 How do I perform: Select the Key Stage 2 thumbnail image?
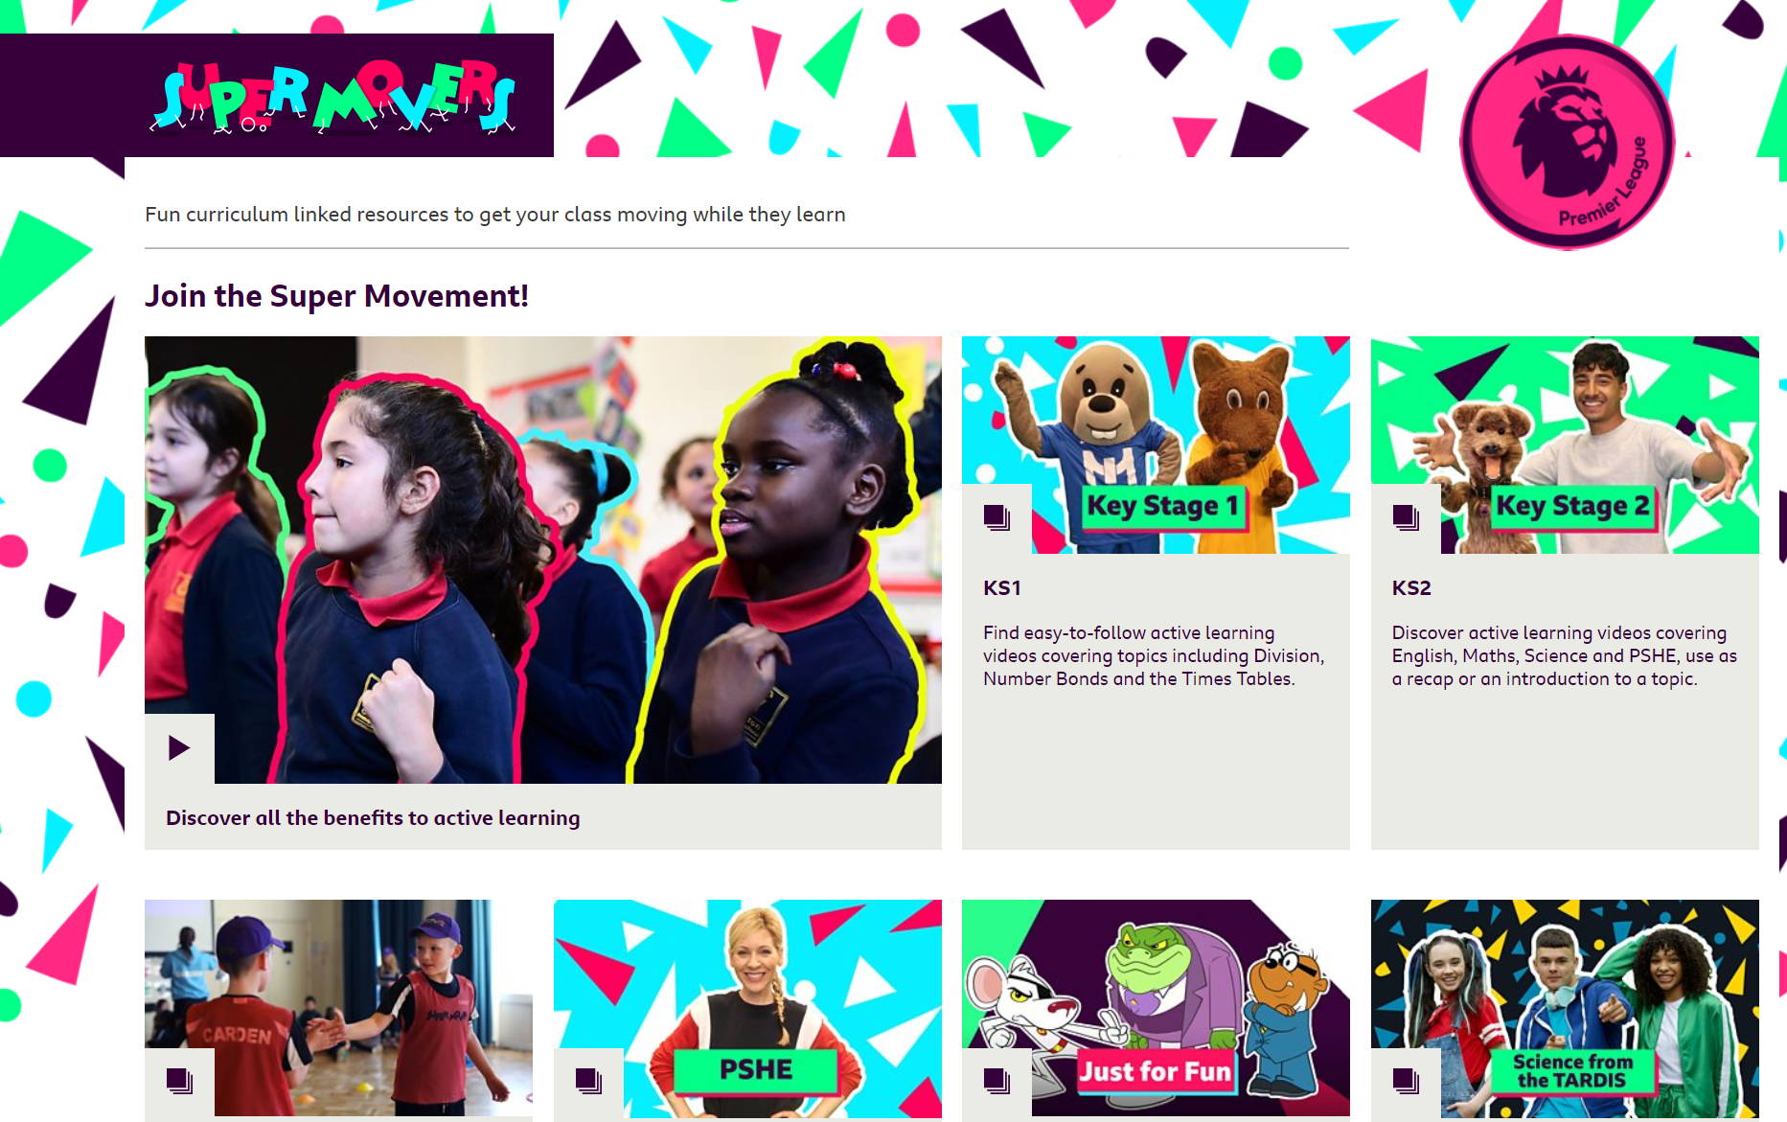[x=1565, y=445]
